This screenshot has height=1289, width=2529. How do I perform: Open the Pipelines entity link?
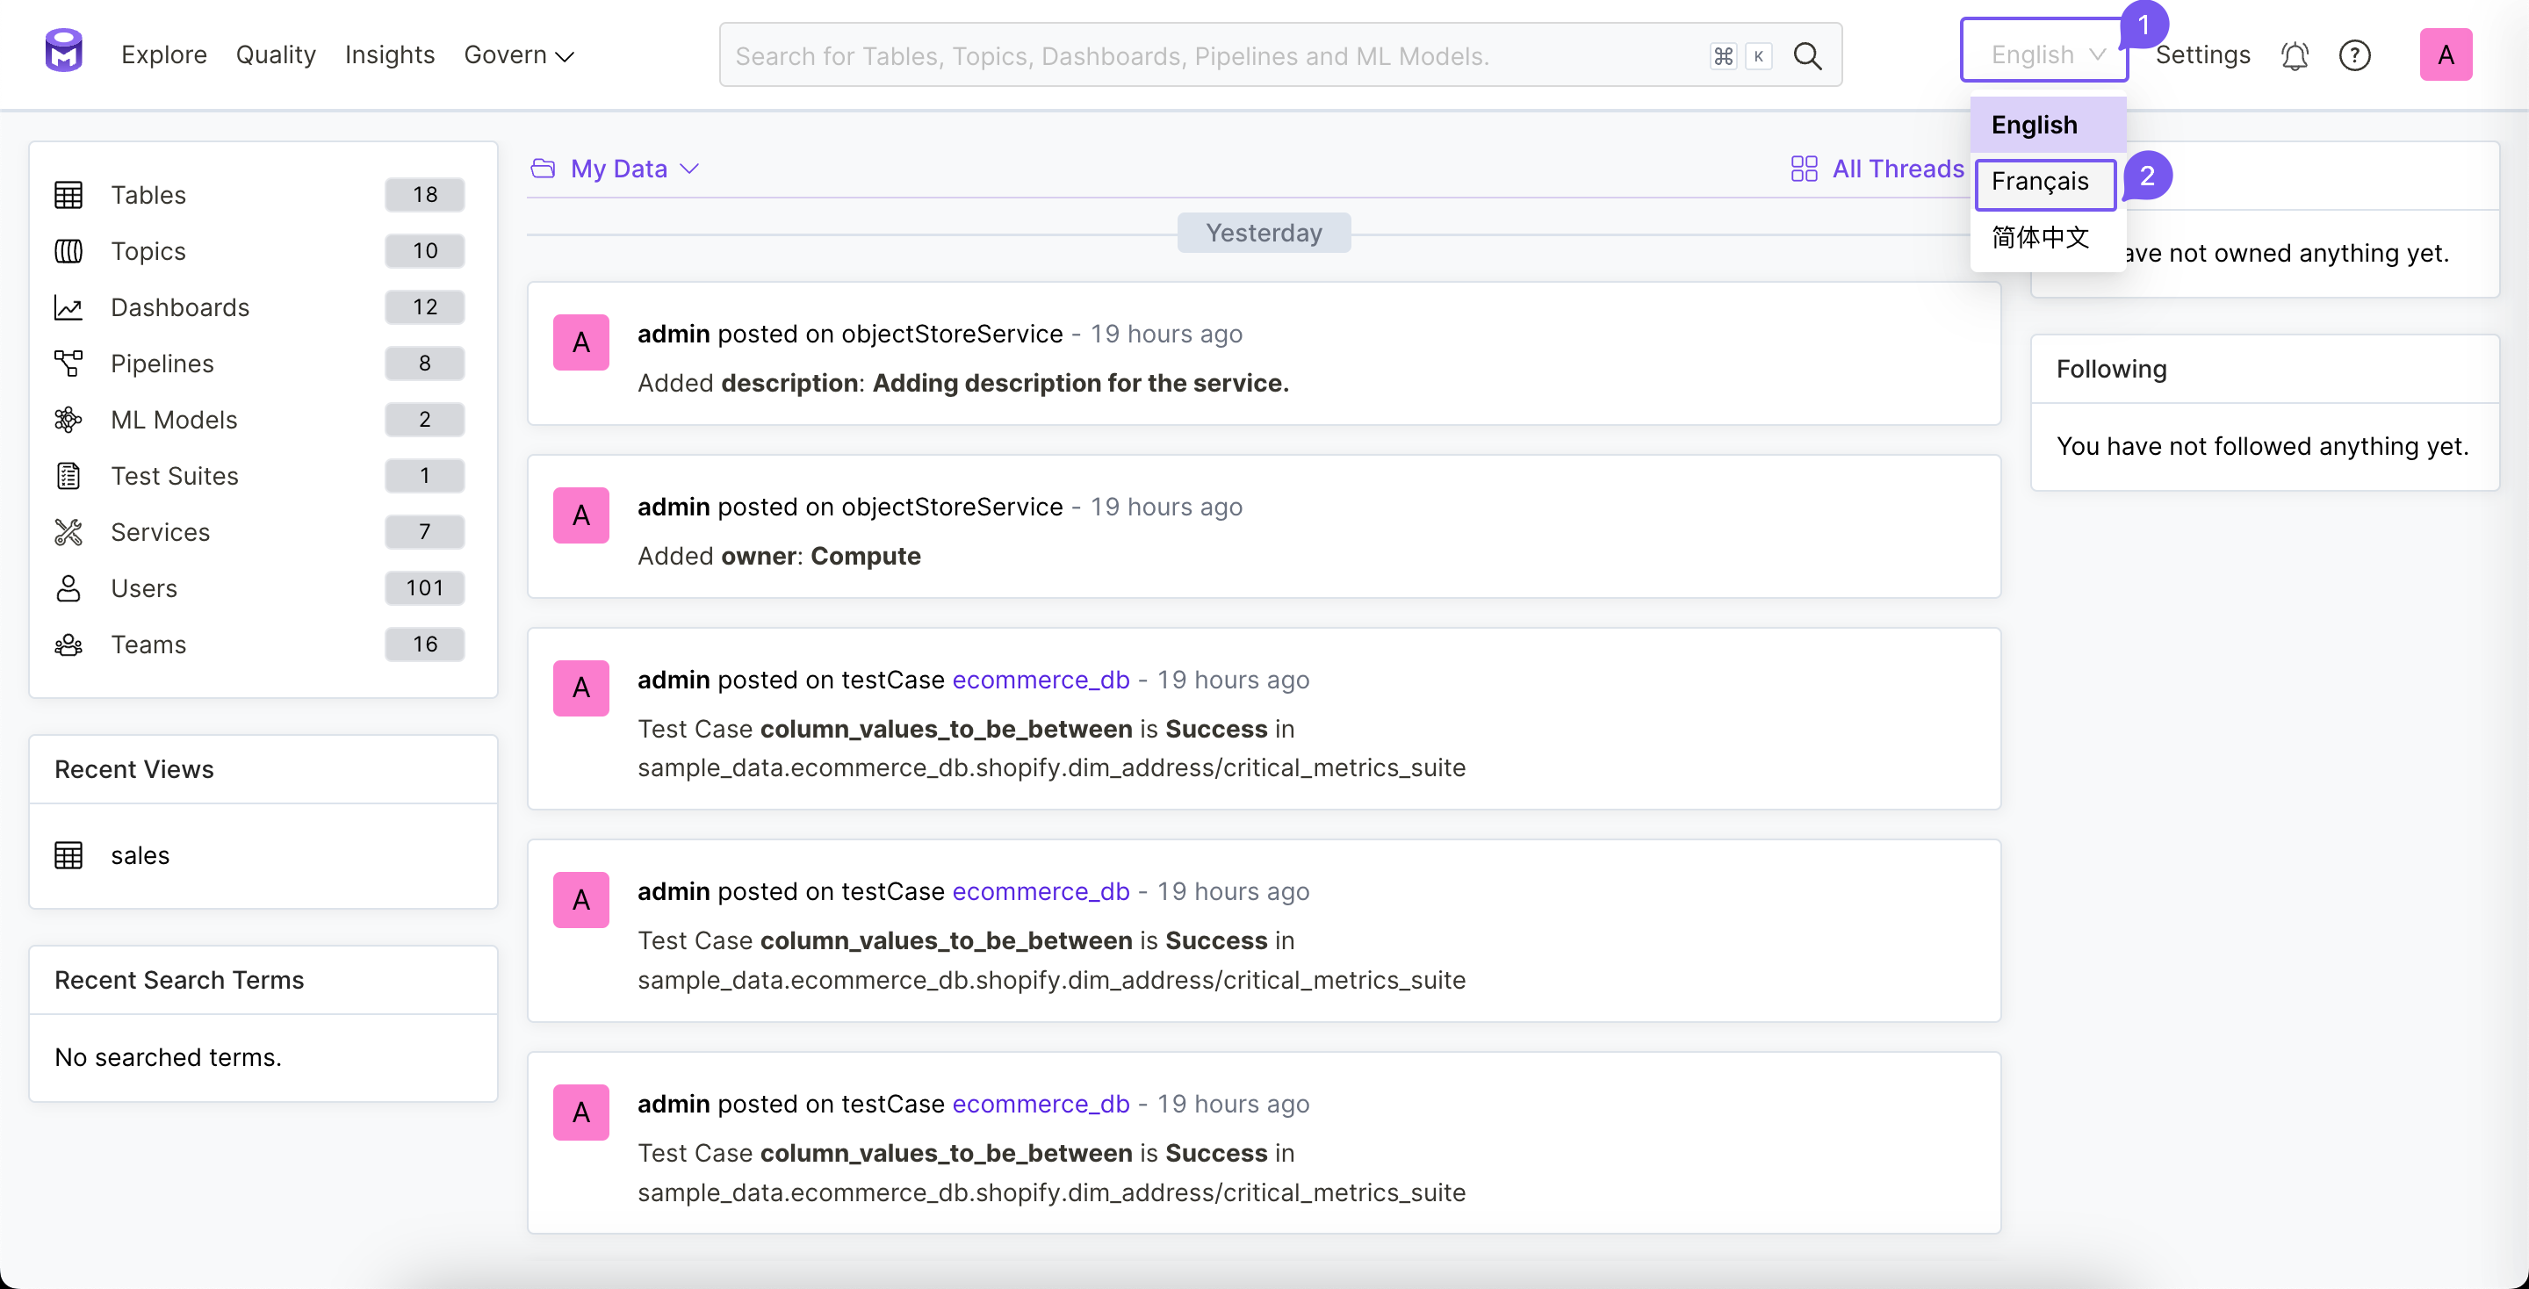(162, 364)
